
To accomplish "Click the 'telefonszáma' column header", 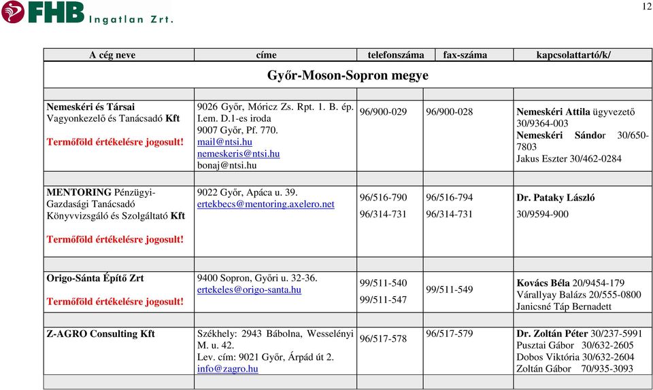I will 396,55.
